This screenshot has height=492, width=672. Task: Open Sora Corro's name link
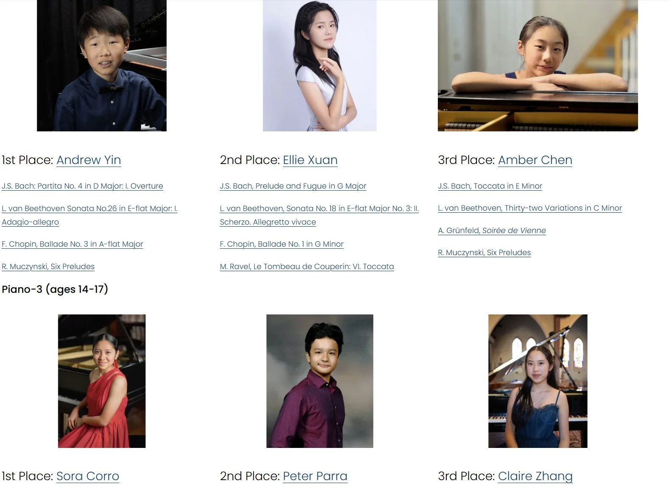point(88,476)
